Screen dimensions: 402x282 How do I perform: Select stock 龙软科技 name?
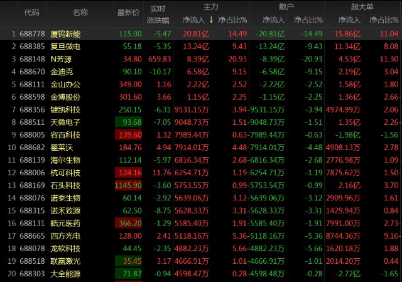coord(65,249)
